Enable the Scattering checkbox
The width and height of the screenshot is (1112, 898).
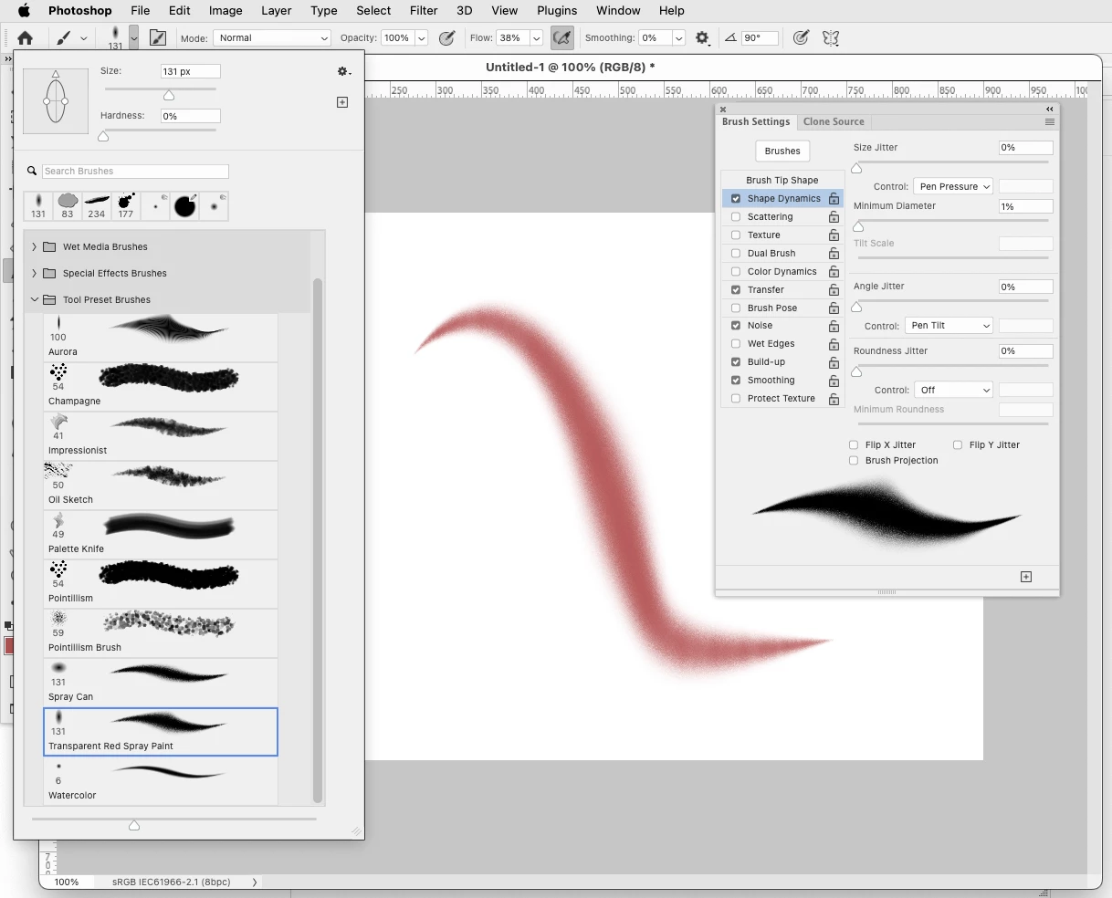coord(736,217)
